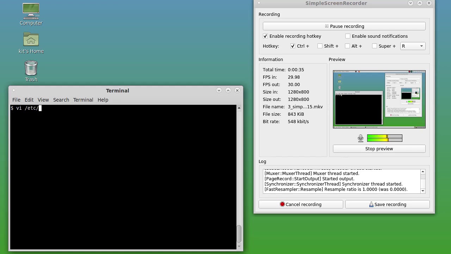
Task: Click the file name value 3_simp...15.mkv
Action: coord(305,107)
